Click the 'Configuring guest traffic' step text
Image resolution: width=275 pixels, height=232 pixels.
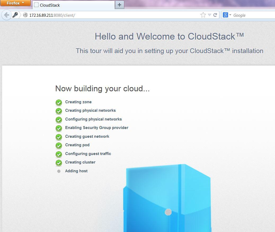point(88,154)
